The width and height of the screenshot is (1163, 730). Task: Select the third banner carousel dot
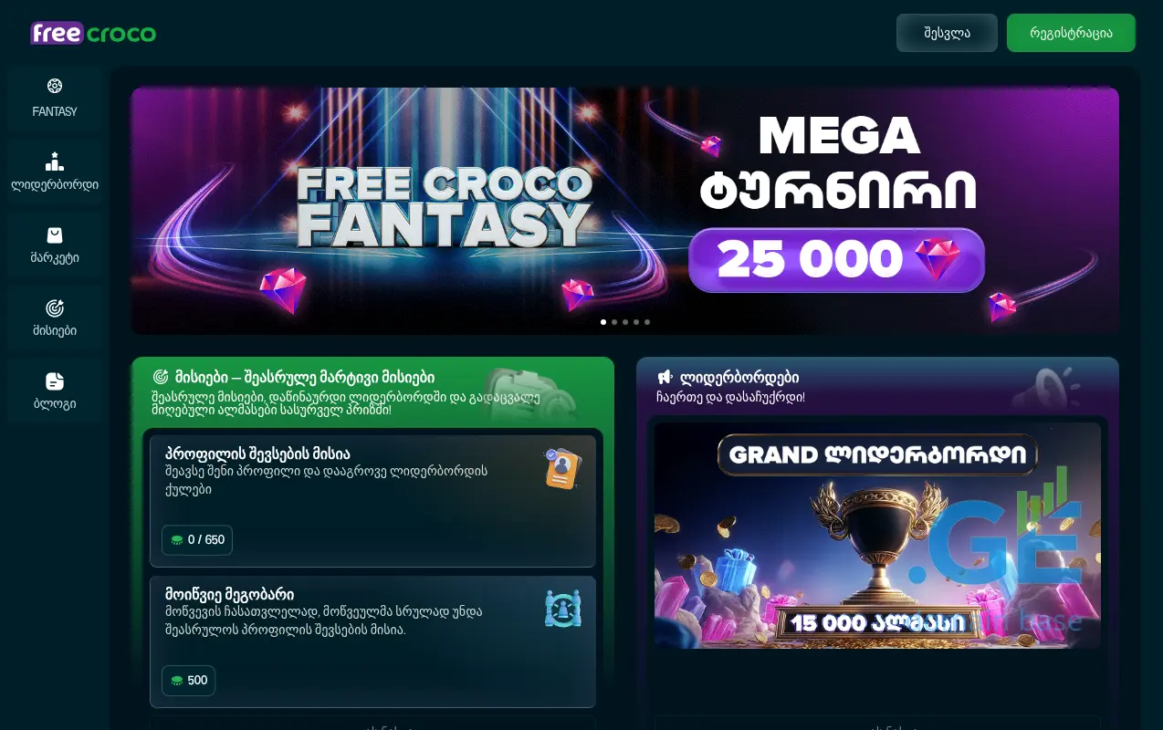(x=625, y=322)
